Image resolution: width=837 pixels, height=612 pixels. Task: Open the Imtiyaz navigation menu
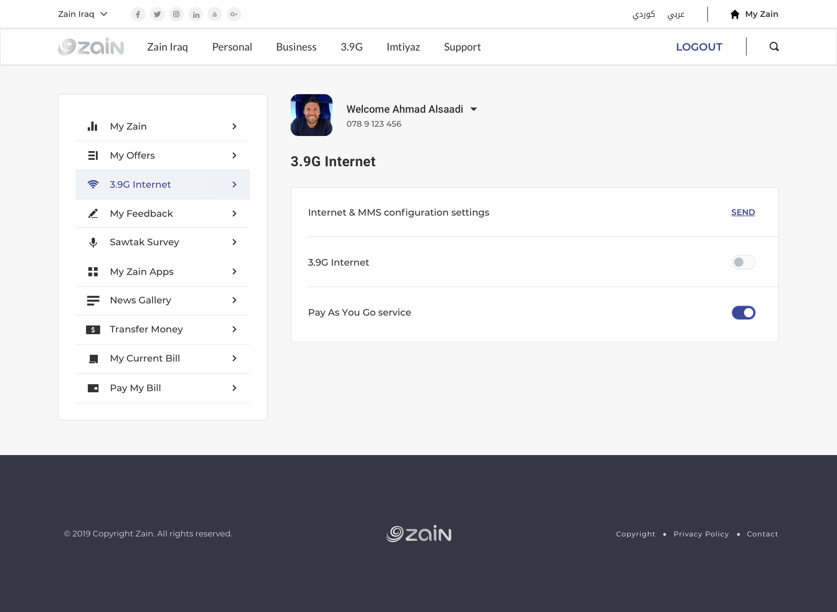(x=403, y=47)
